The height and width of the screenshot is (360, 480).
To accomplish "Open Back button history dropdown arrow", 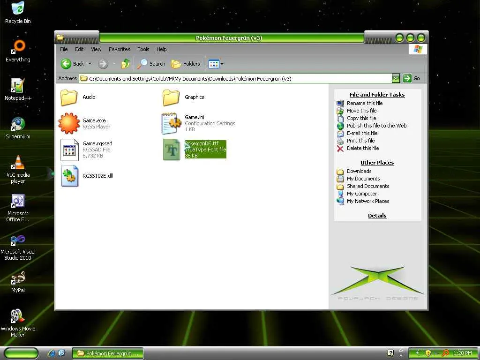I will [90, 64].
